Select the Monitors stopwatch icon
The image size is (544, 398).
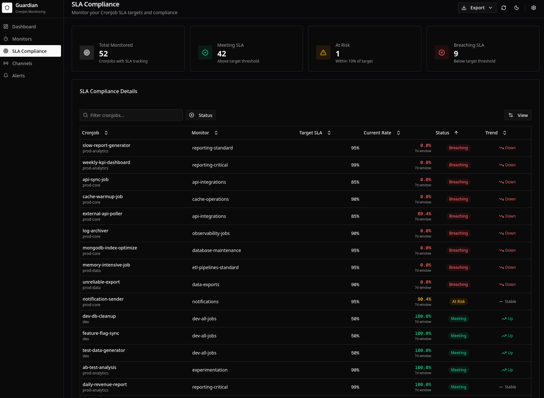point(6,39)
